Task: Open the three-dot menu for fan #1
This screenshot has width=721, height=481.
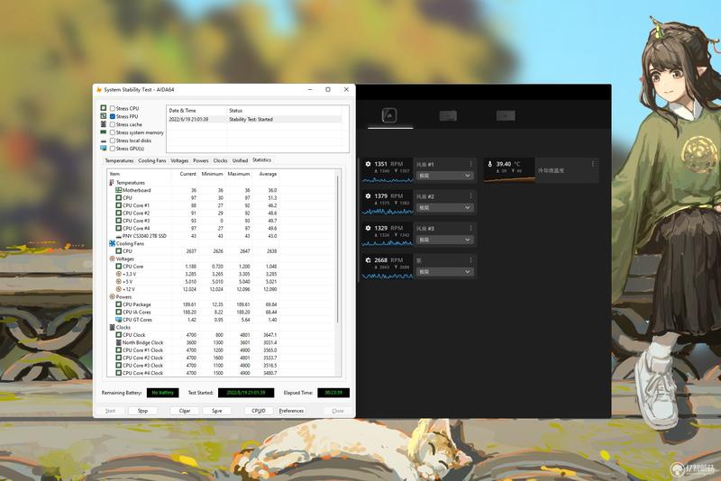Action: (470, 164)
